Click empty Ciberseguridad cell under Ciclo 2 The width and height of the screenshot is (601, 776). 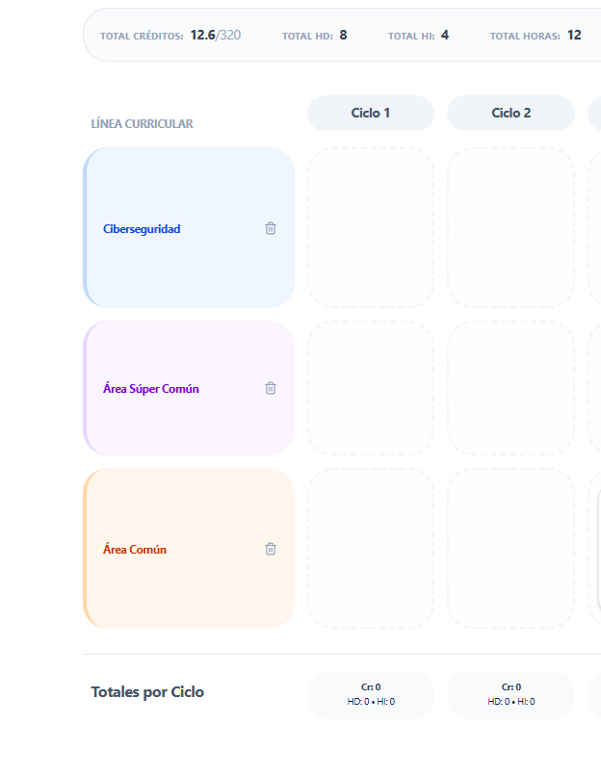510,228
